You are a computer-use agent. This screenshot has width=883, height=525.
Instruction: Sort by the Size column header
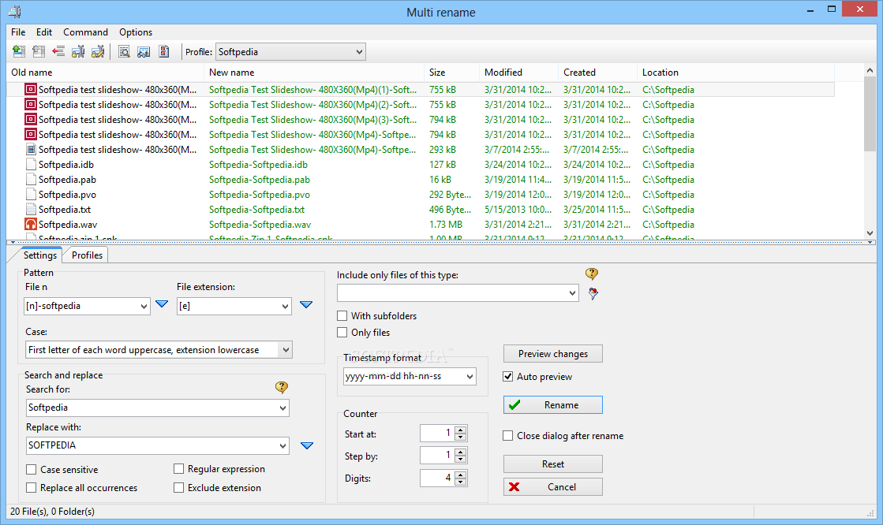pos(451,72)
